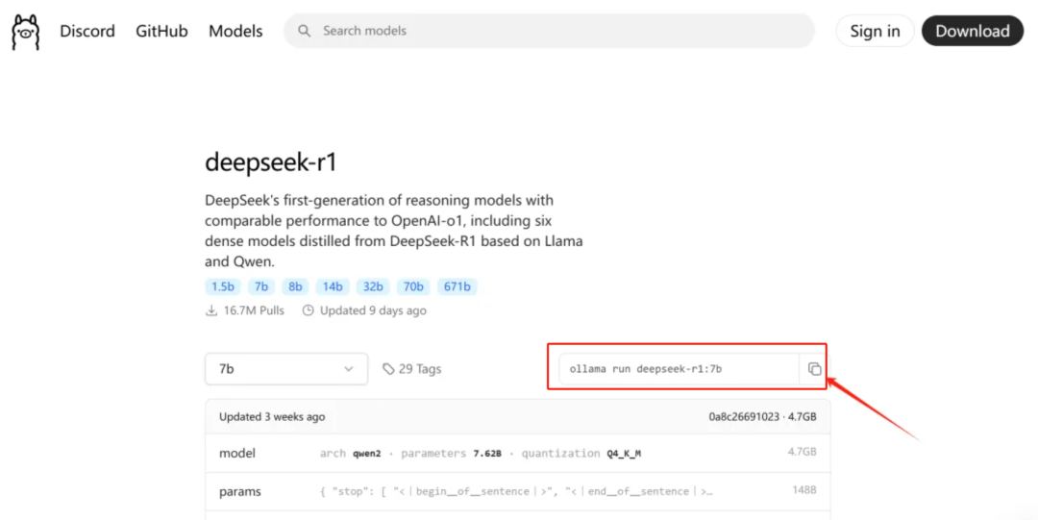This screenshot has height=520, width=1038.
Task: Select the 671b size tag
Action: (x=457, y=286)
